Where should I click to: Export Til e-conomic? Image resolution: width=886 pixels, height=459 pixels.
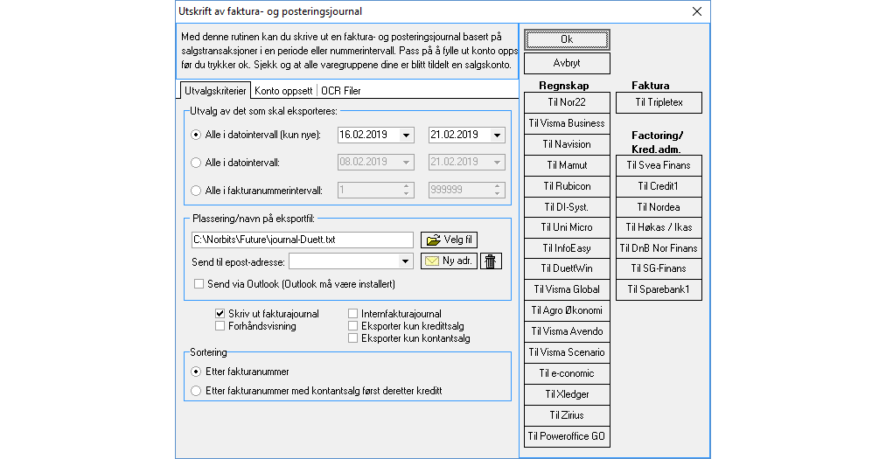[567, 373]
